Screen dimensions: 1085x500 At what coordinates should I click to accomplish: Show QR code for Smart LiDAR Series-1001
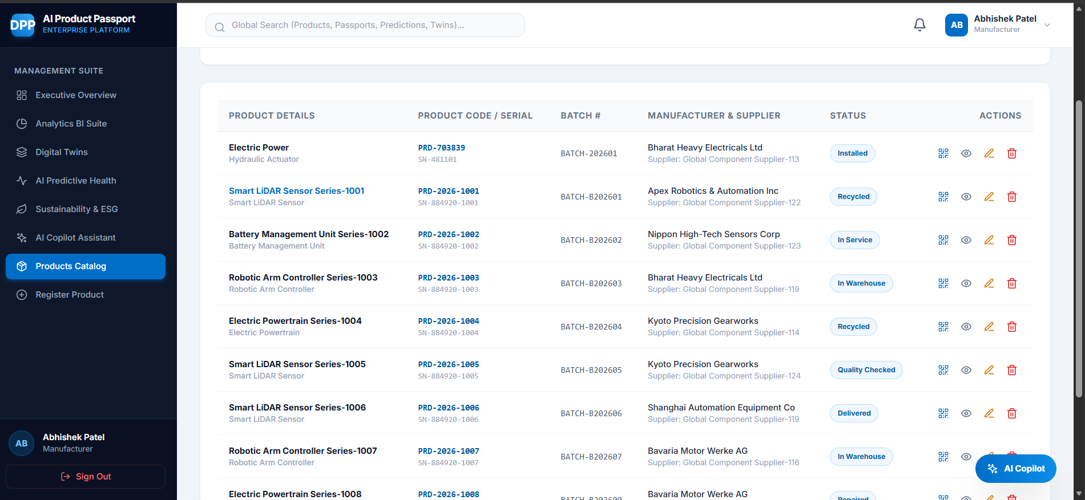point(943,197)
